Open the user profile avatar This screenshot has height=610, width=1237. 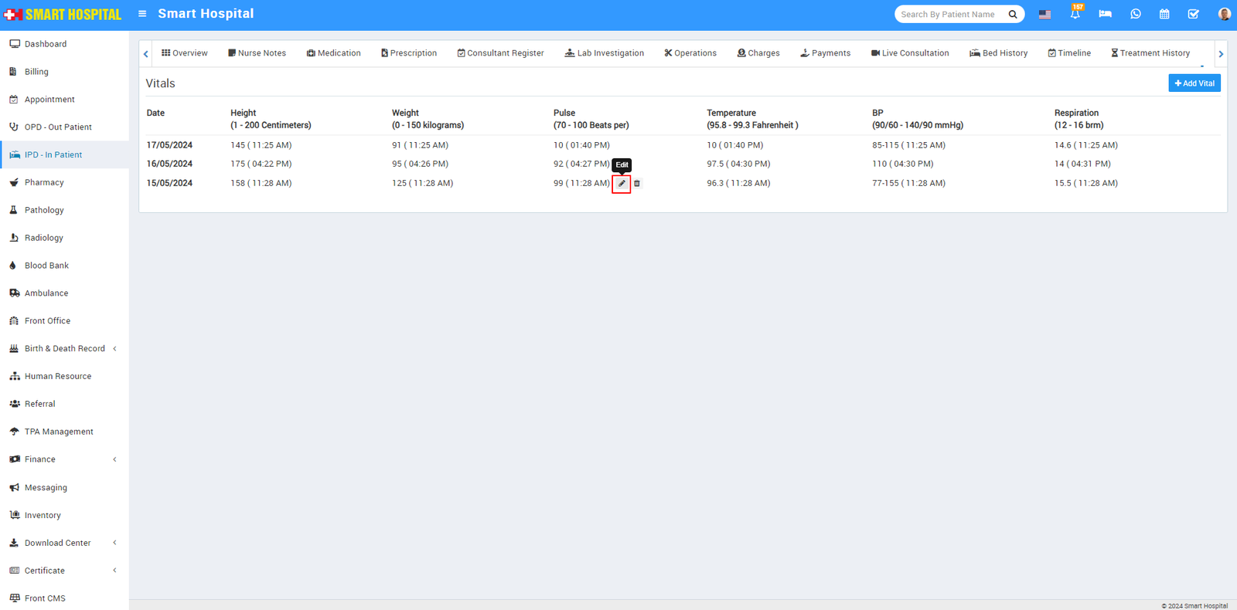point(1224,14)
